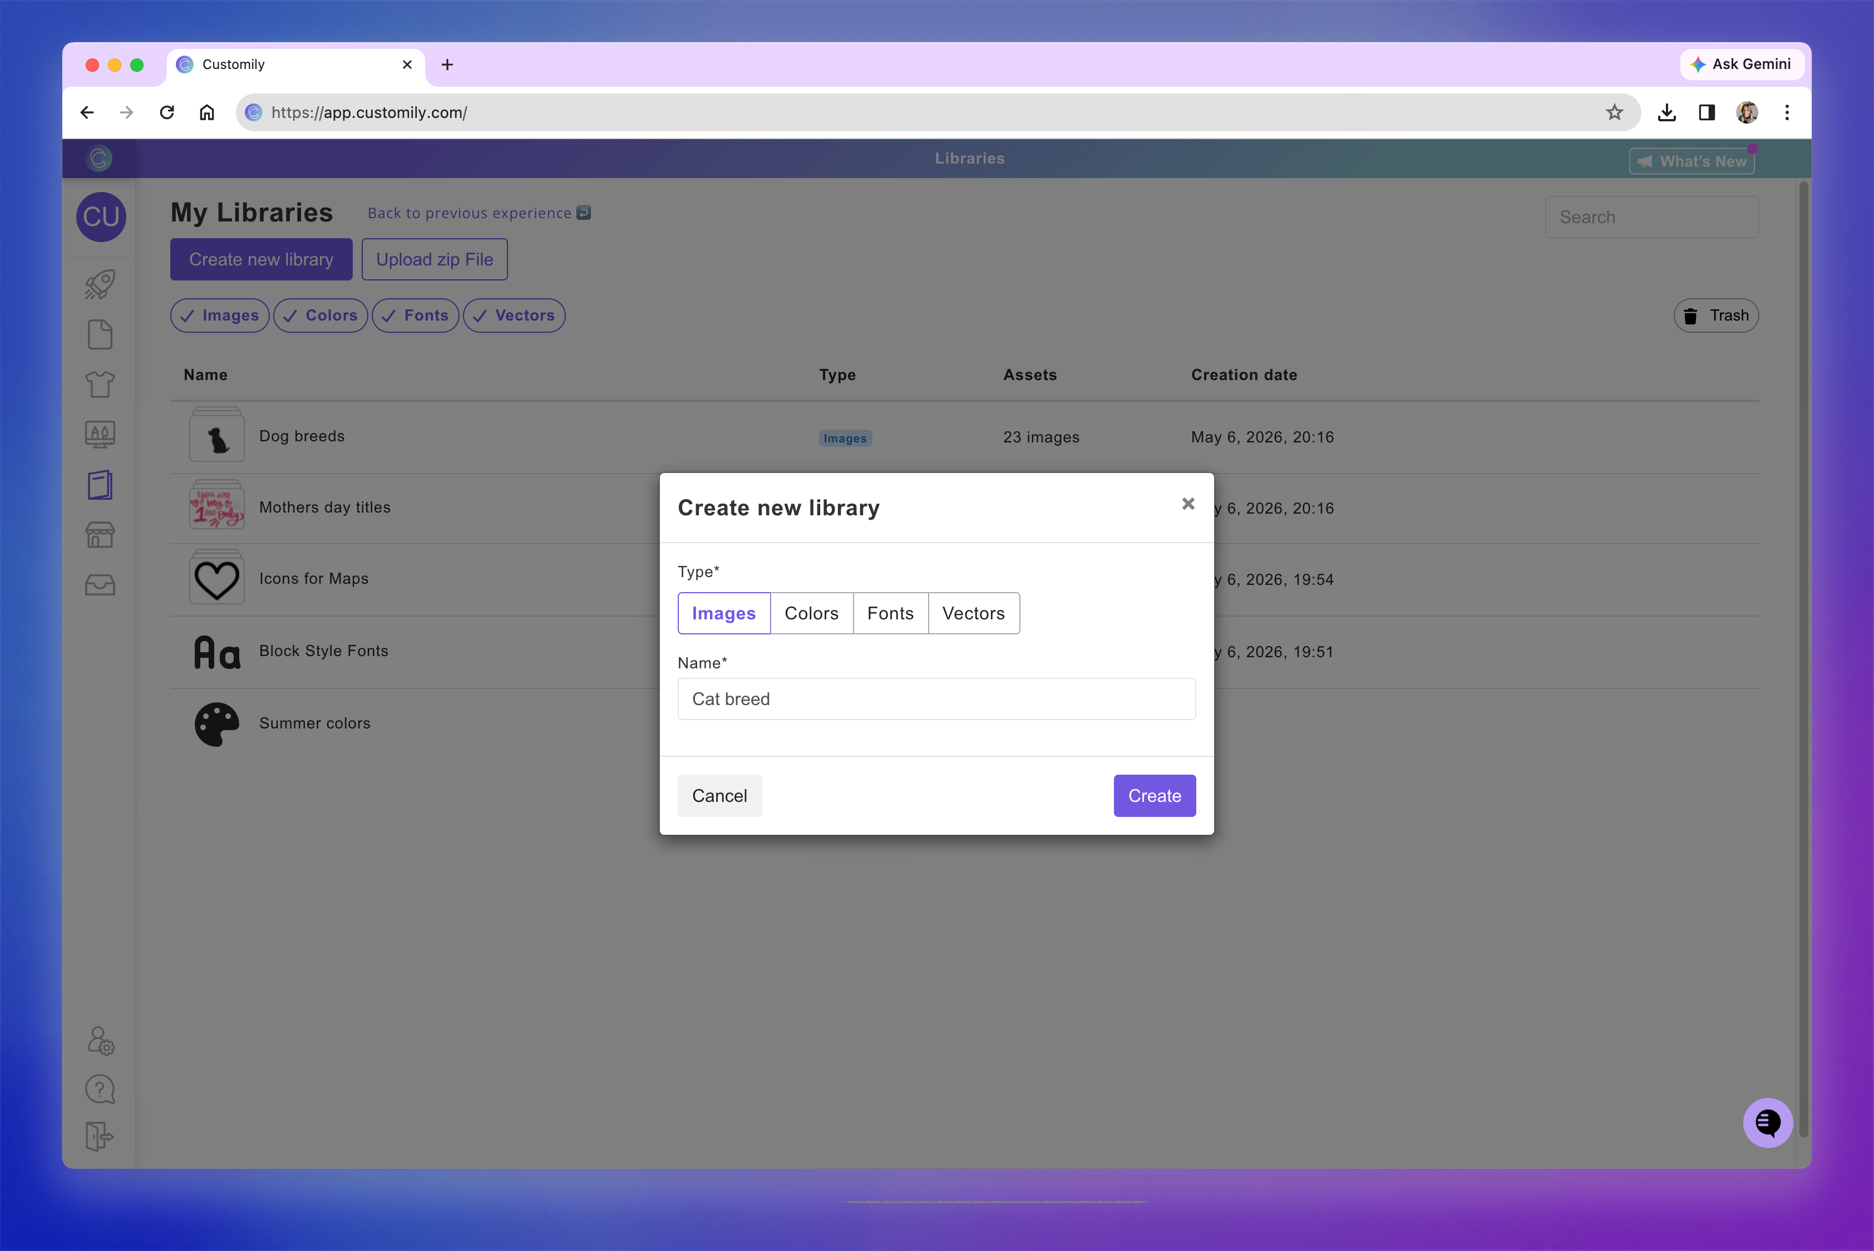This screenshot has height=1251, width=1874.
Task: Click the Ask Gemini button
Action: (x=1742, y=64)
